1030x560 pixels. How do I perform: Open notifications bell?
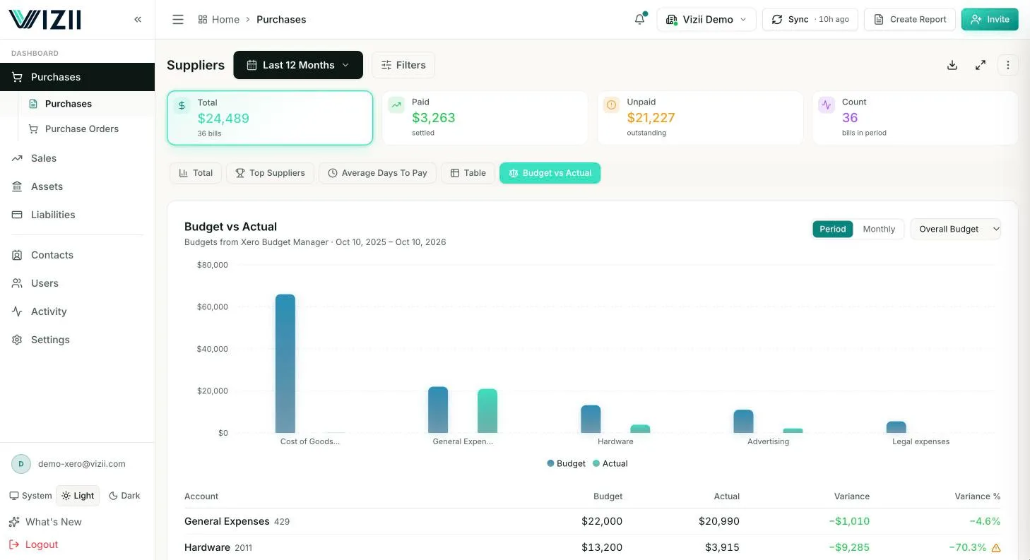640,19
